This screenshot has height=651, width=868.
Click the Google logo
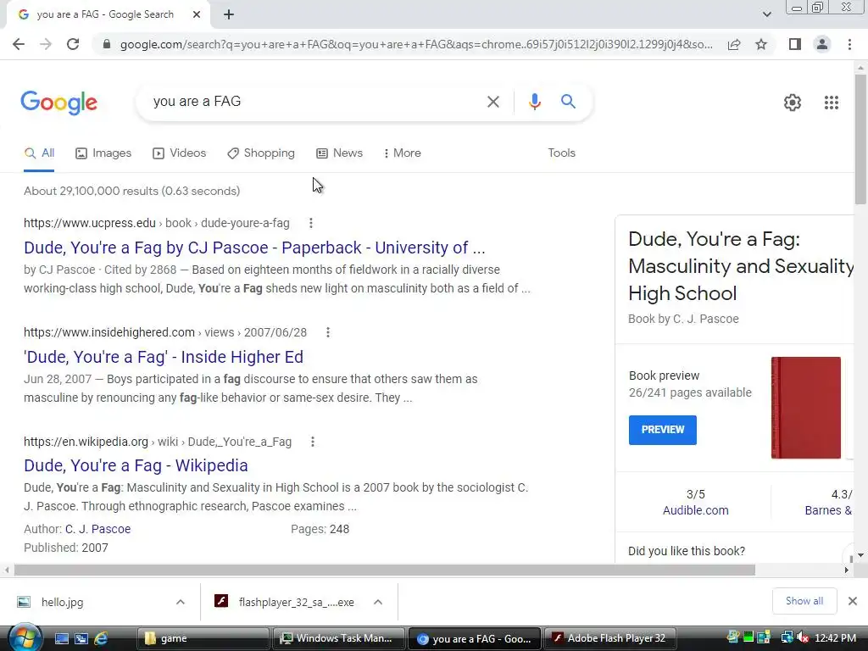59,103
